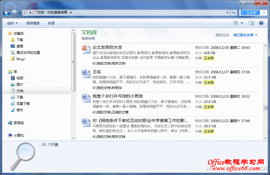Screen dimensions: 270x175
Task: Open view options dropdown arrow
Action: point(242,23)
